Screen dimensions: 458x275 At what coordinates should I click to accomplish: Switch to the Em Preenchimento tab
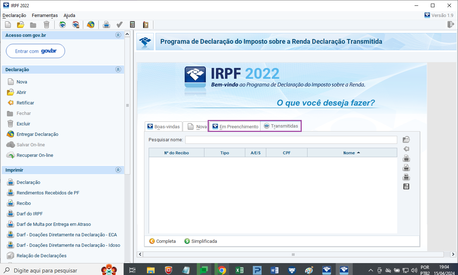[235, 126]
